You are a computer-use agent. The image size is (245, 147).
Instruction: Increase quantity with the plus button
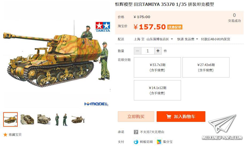click(x=158, y=51)
